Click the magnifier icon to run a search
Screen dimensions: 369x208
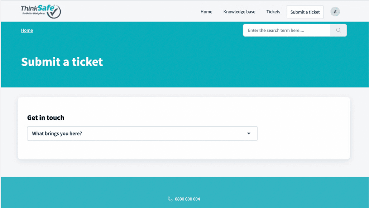tap(338, 30)
